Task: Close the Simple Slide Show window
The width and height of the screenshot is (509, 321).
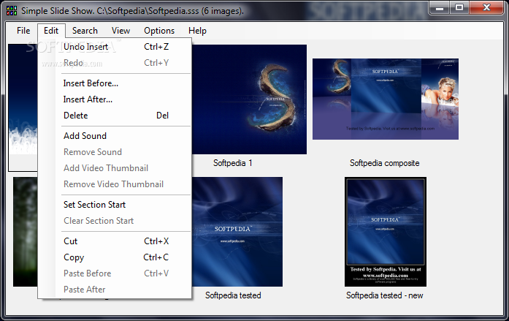Action: click(486, 8)
